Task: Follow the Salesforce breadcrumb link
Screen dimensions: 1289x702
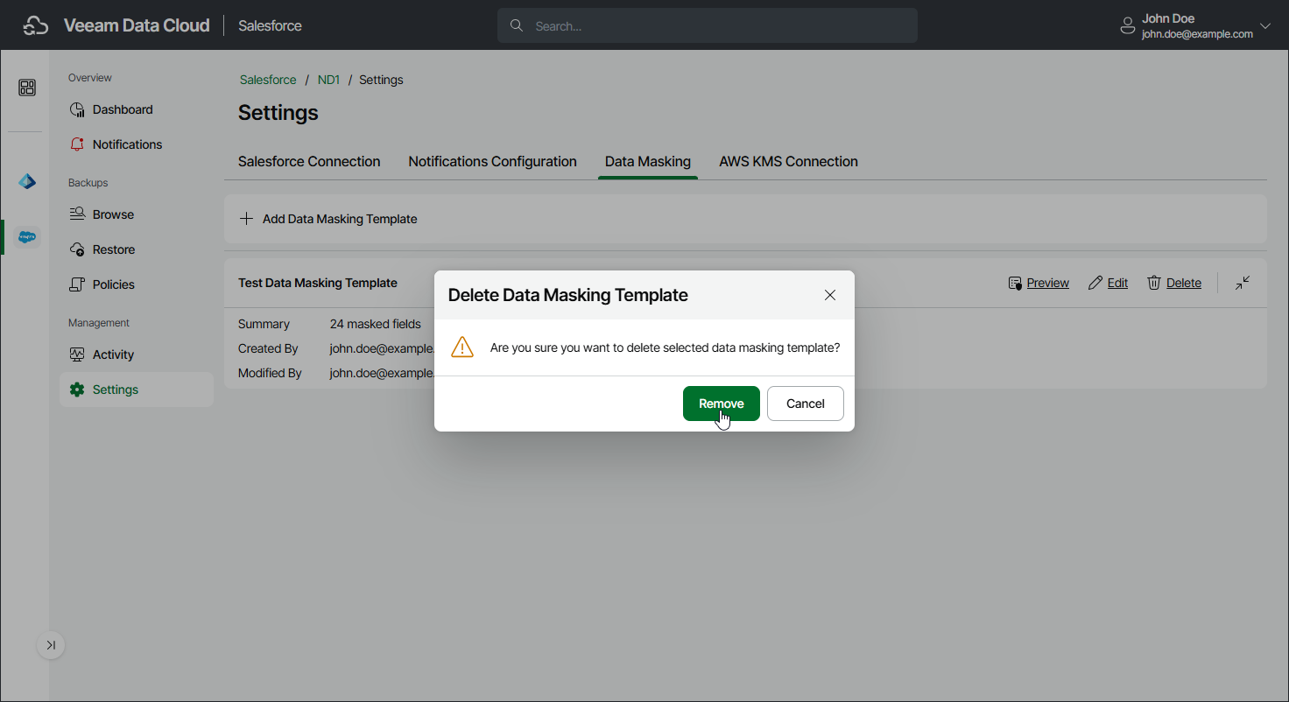Action: point(268,80)
